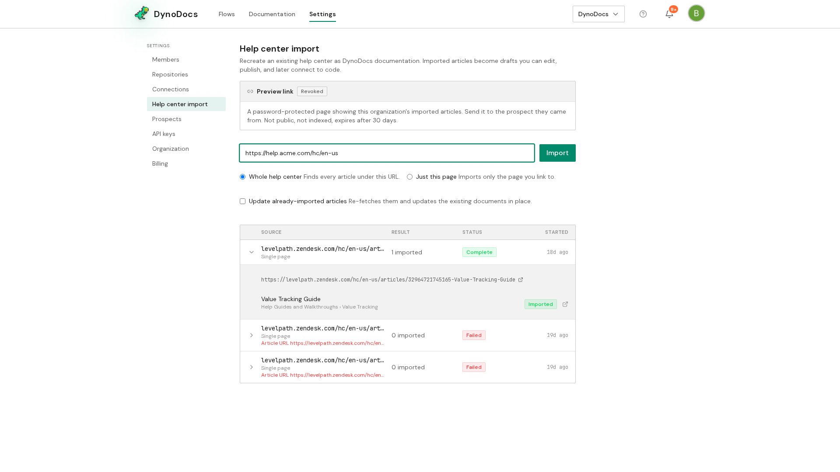Viewport: 840px width, 472px height.
Task: Click the Value Tracking Guide title
Action: point(291,299)
